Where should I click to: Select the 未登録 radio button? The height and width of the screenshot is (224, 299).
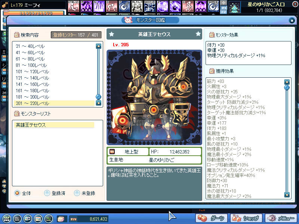click(x=77, y=193)
